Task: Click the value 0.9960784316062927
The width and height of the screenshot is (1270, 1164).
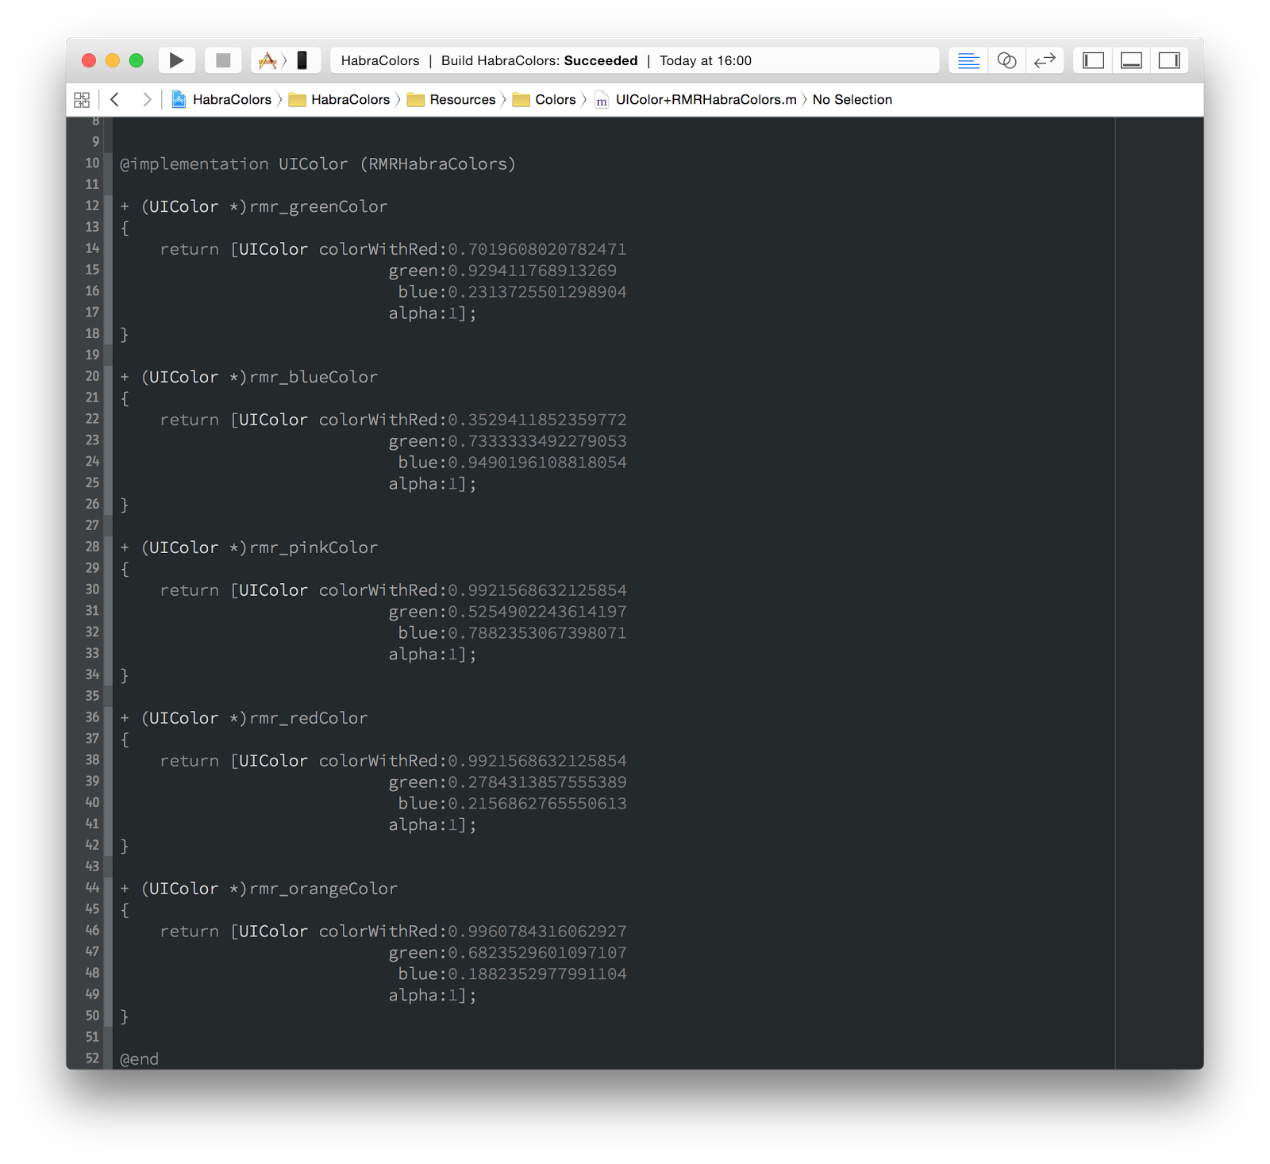Action: click(537, 932)
